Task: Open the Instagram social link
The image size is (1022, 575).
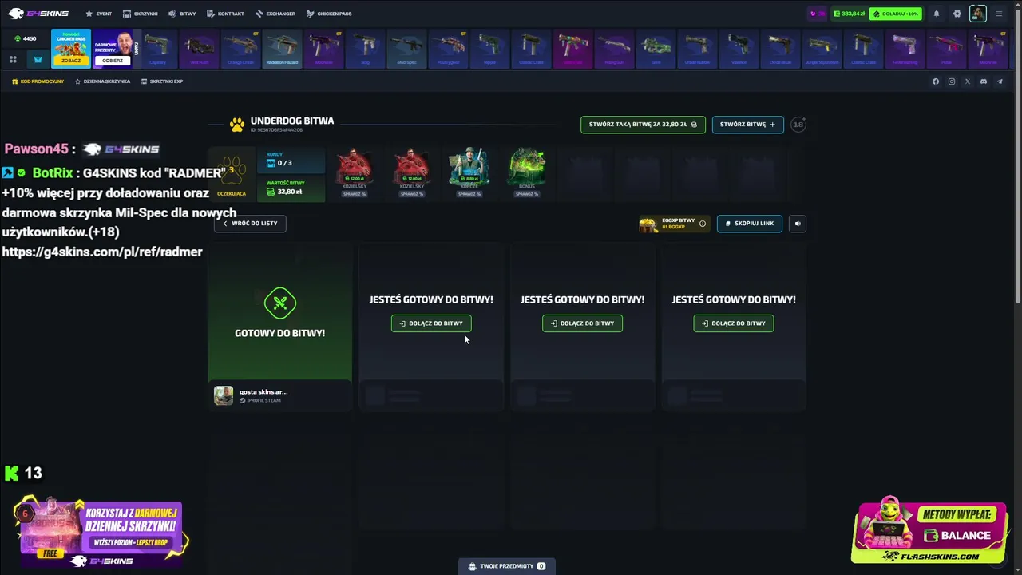Action: (952, 81)
